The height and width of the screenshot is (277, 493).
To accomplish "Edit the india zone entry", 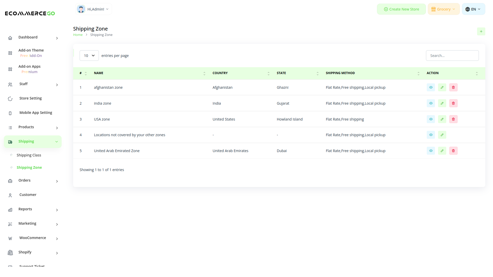I will (x=442, y=103).
